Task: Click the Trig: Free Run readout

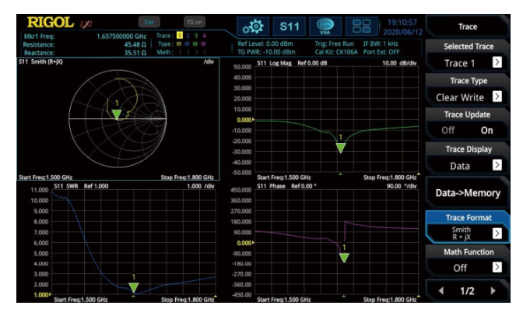Action: [334, 44]
